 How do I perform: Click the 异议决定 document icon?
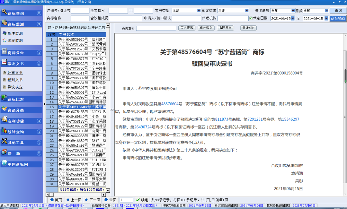point(4,87)
